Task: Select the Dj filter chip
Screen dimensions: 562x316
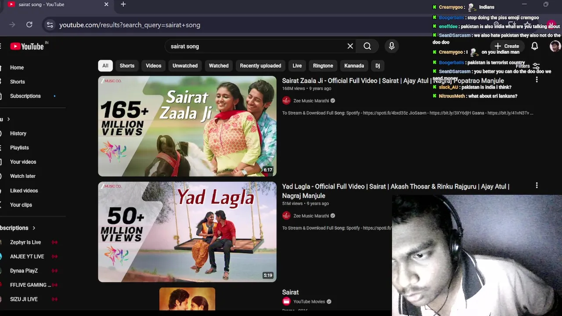Action: pyautogui.click(x=378, y=66)
